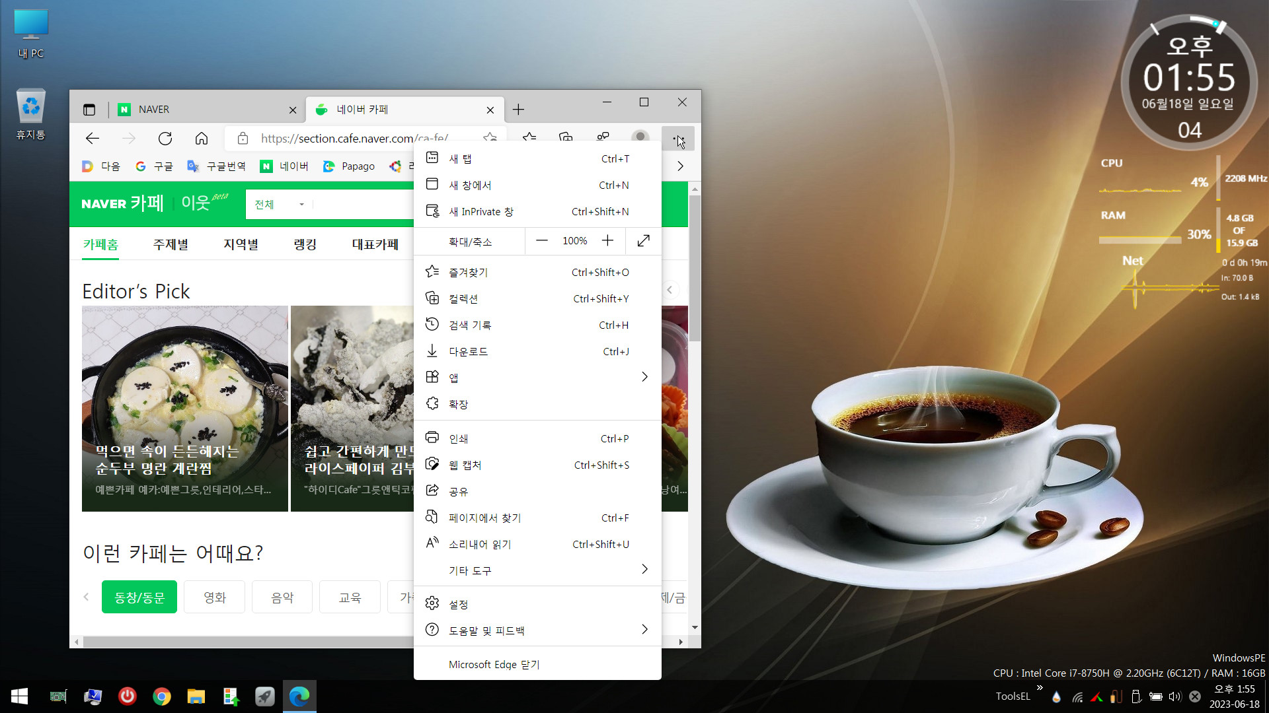Switch to 랭킹 tab
1269x713 pixels.
(305, 244)
